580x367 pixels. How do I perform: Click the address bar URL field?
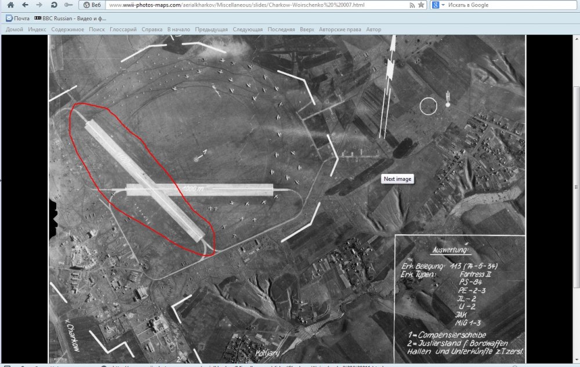pyautogui.click(x=257, y=5)
